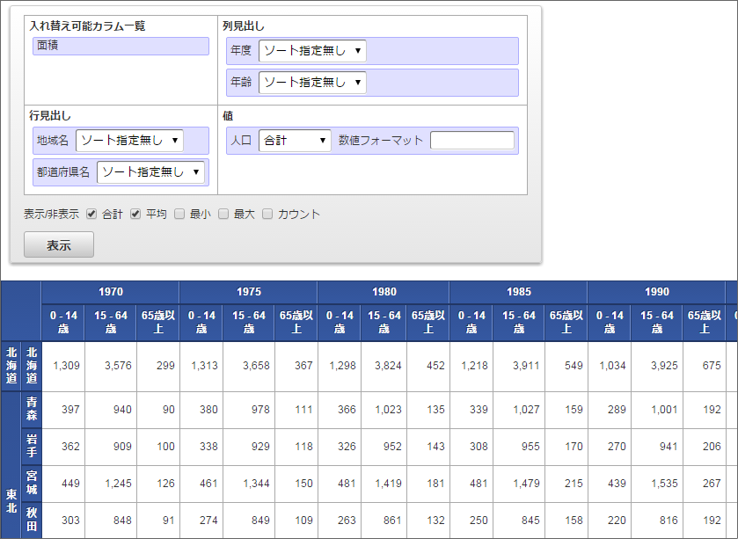Select the 面積 swappable column item
Viewport: 738px width, 539px height.
[121, 46]
